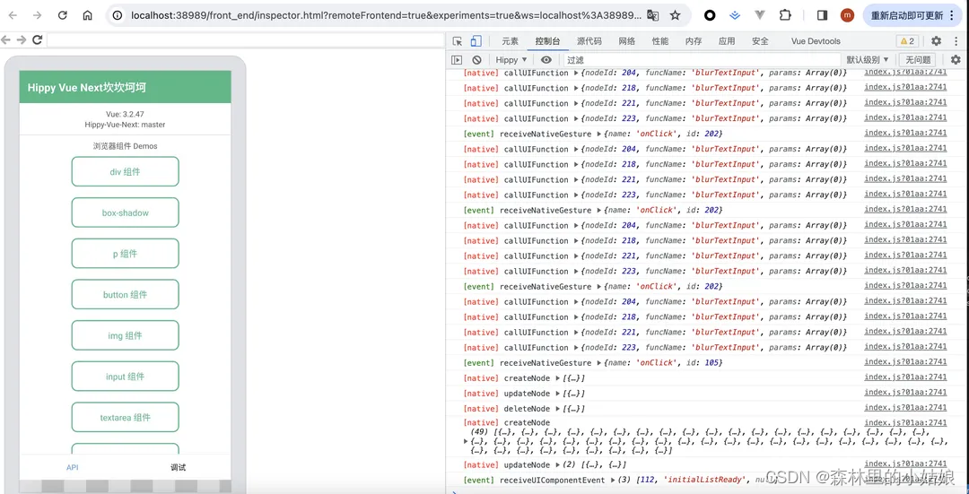Open the translate page icon

(x=652, y=15)
